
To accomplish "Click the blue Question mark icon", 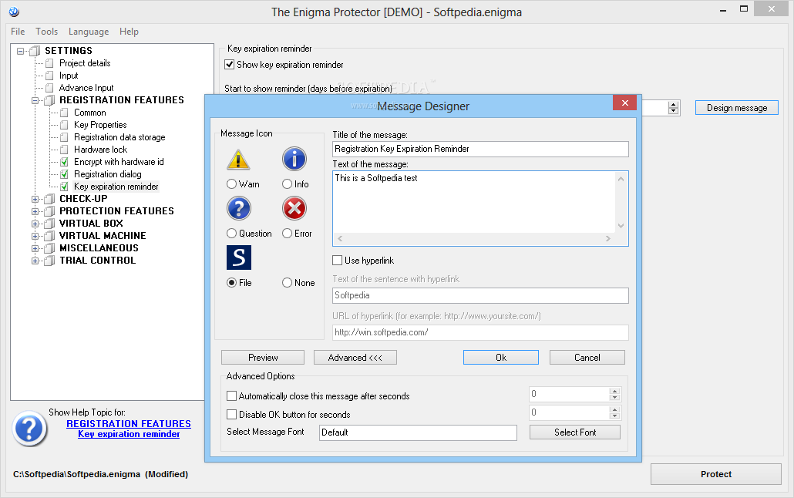I will tap(238, 208).
